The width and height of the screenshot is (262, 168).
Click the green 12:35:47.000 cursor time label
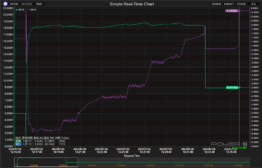[x=239, y=148]
